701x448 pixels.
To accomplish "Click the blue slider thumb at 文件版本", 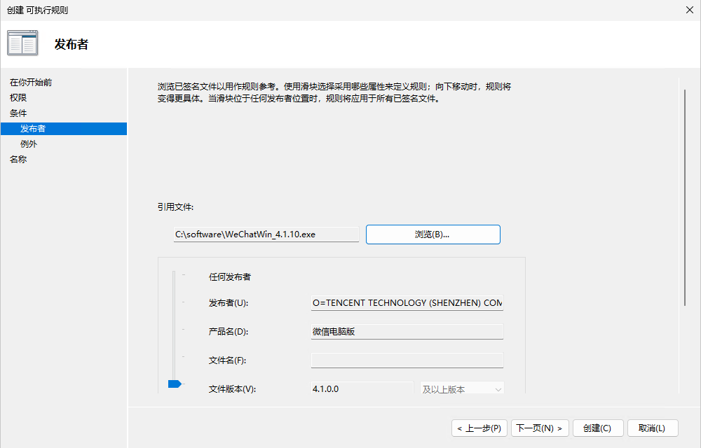I will (175, 384).
